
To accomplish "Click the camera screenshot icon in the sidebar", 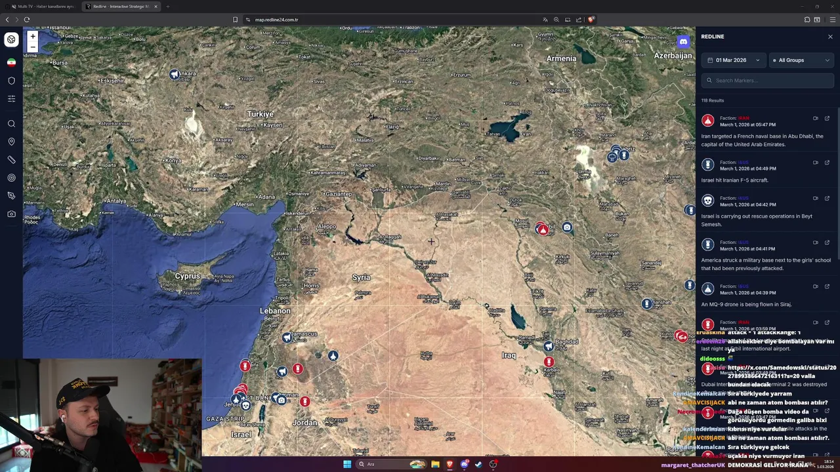I will click(x=11, y=214).
